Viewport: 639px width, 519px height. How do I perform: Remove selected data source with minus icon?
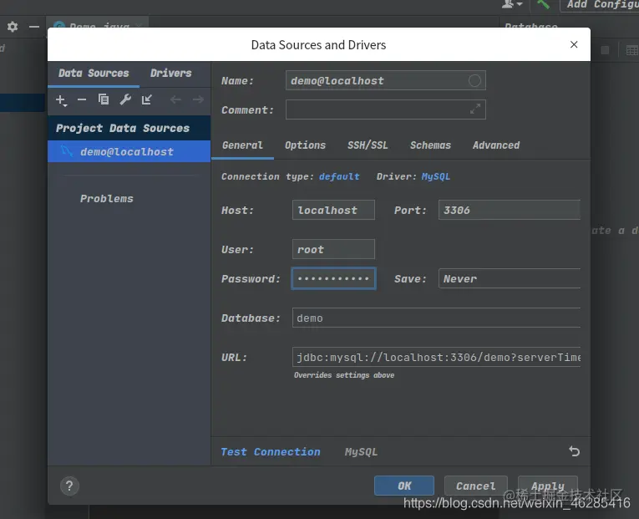(x=82, y=100)
